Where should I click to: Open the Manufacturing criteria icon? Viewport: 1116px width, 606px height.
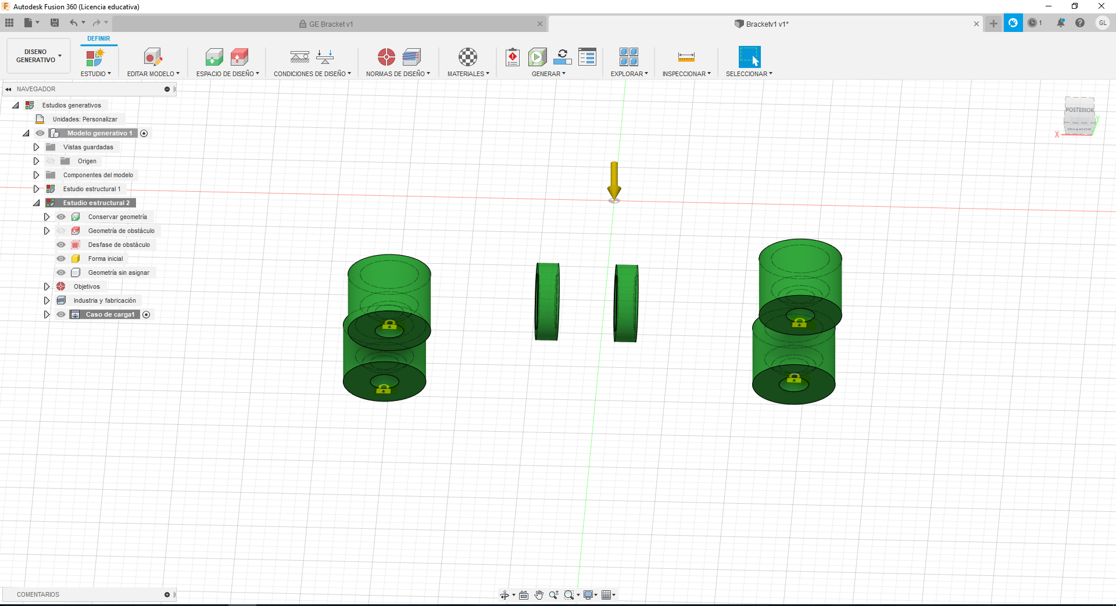[412, 57]
